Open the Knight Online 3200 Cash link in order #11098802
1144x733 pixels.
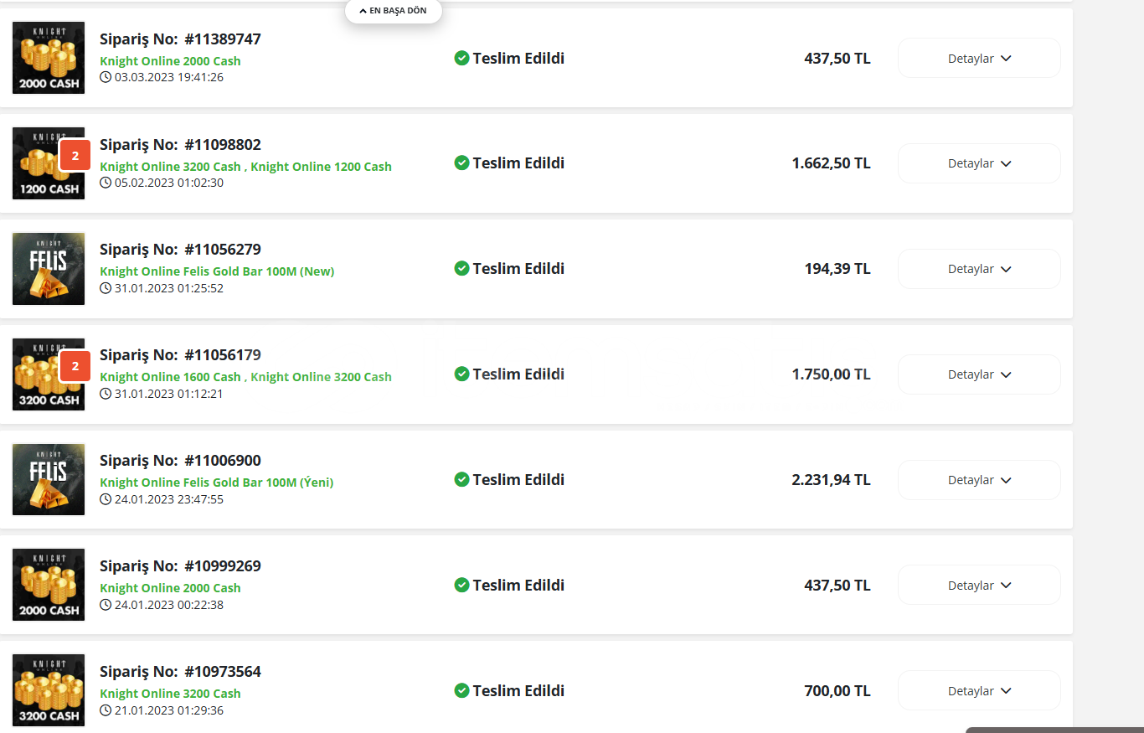point(170,167)
